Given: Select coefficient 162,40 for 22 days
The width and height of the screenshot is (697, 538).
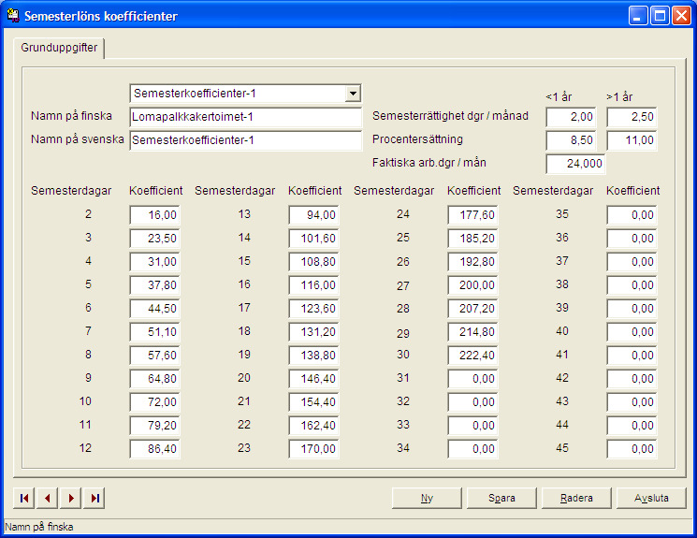Looking at the screenshot, I should click(x=313, y=426).
